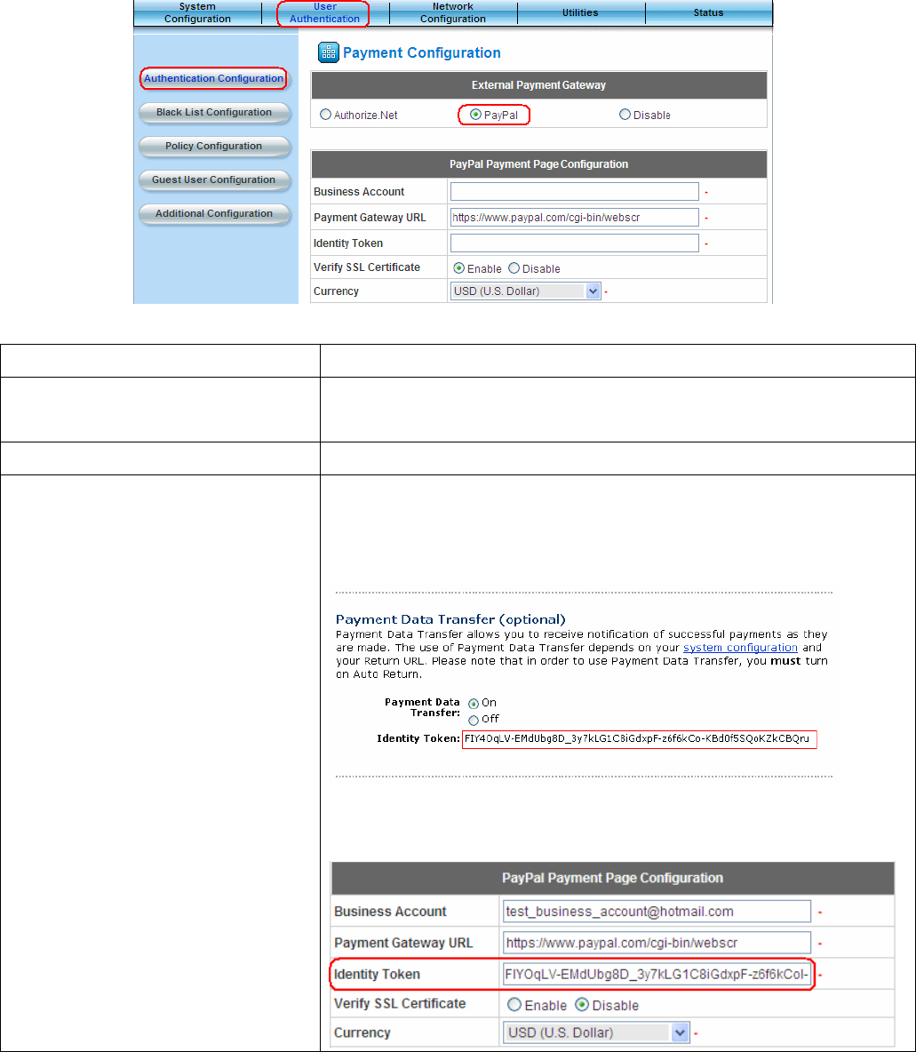Turn Payment Data Transfer On

(474, 704)
